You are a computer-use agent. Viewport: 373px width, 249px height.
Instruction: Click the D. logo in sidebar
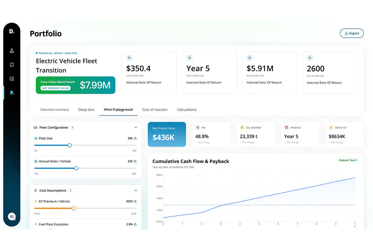pos(12,31)
